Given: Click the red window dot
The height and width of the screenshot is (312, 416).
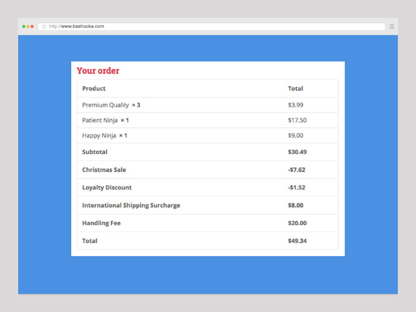Looking at the screenshot, I should [x=32, y=27].
